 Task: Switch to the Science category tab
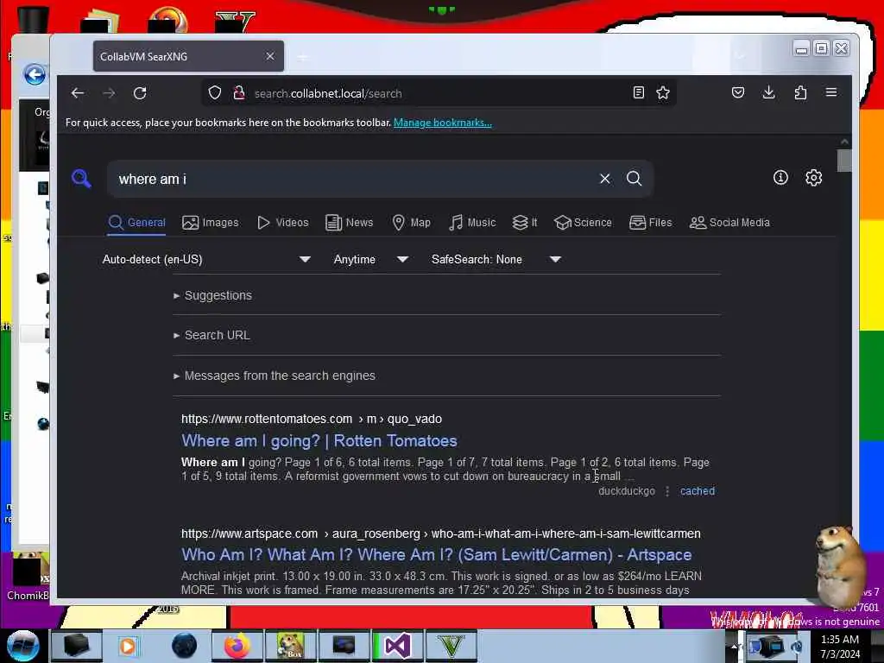point(583,223)
